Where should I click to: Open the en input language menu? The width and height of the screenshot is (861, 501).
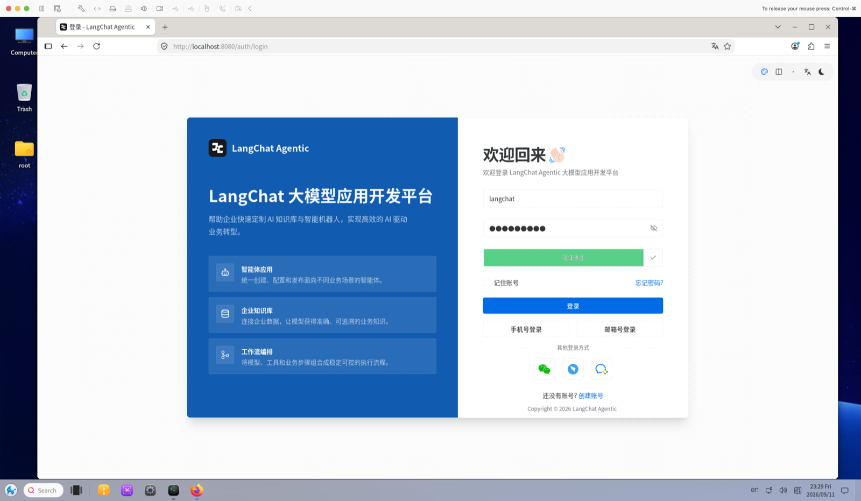pos(754,490)
